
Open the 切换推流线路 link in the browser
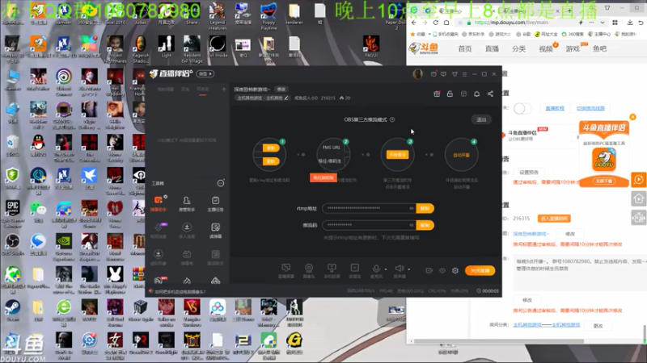pos(590,108)
